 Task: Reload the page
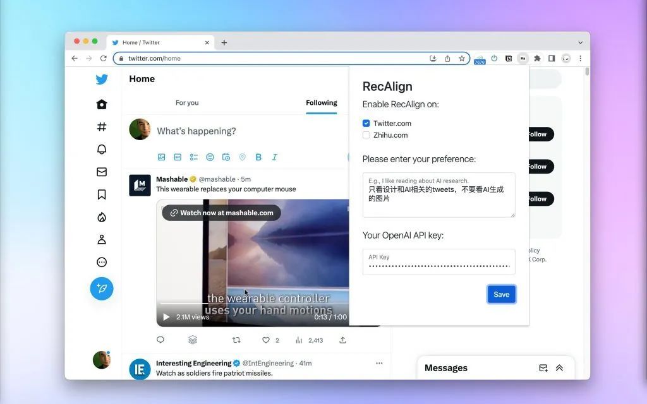click(x=103, y=59)
